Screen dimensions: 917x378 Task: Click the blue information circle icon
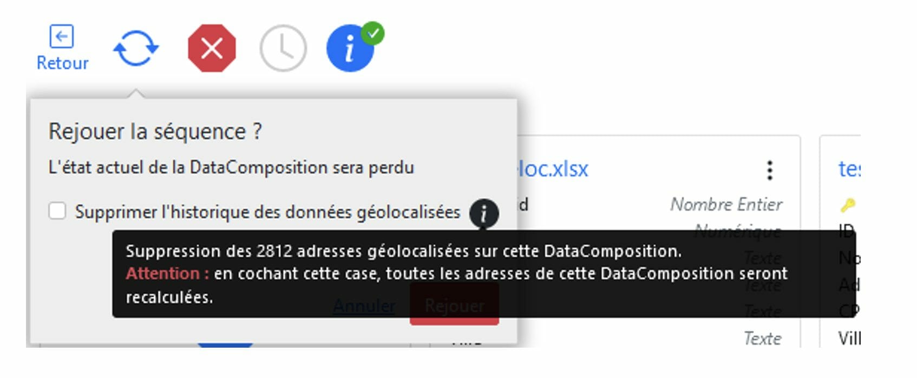tap(350, 48)
